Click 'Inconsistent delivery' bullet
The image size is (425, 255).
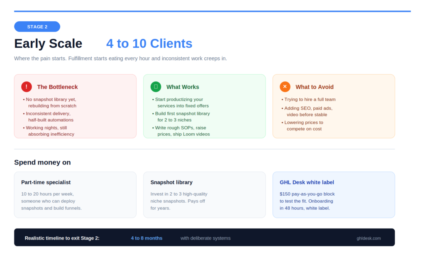tap(48, 117)
